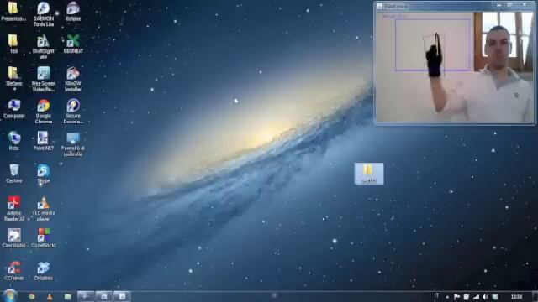Click the highlighted folder in the desktop center
This screenshot has height=302, width=538.
click(x=369, y=174)
